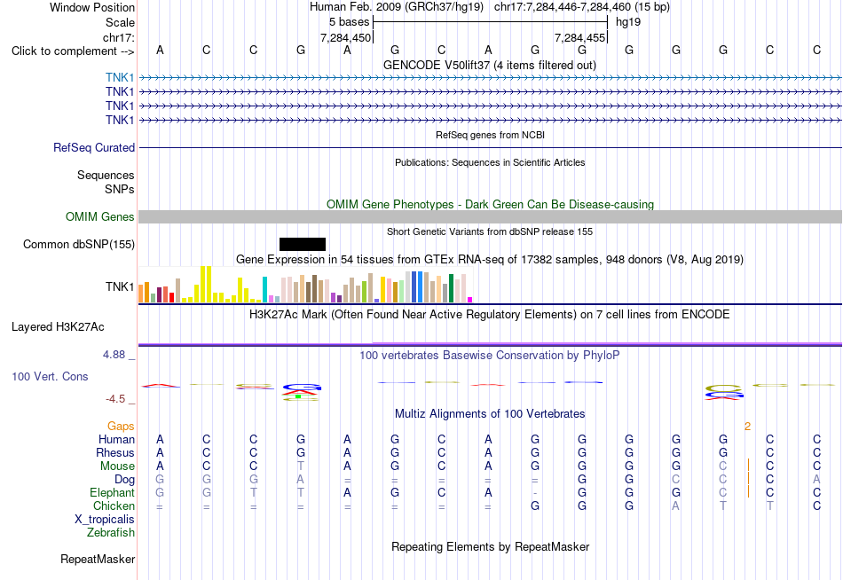The image size is (843, 580).
Task: Click the GTEx Gene Expression track title
Action: (490, 260)
